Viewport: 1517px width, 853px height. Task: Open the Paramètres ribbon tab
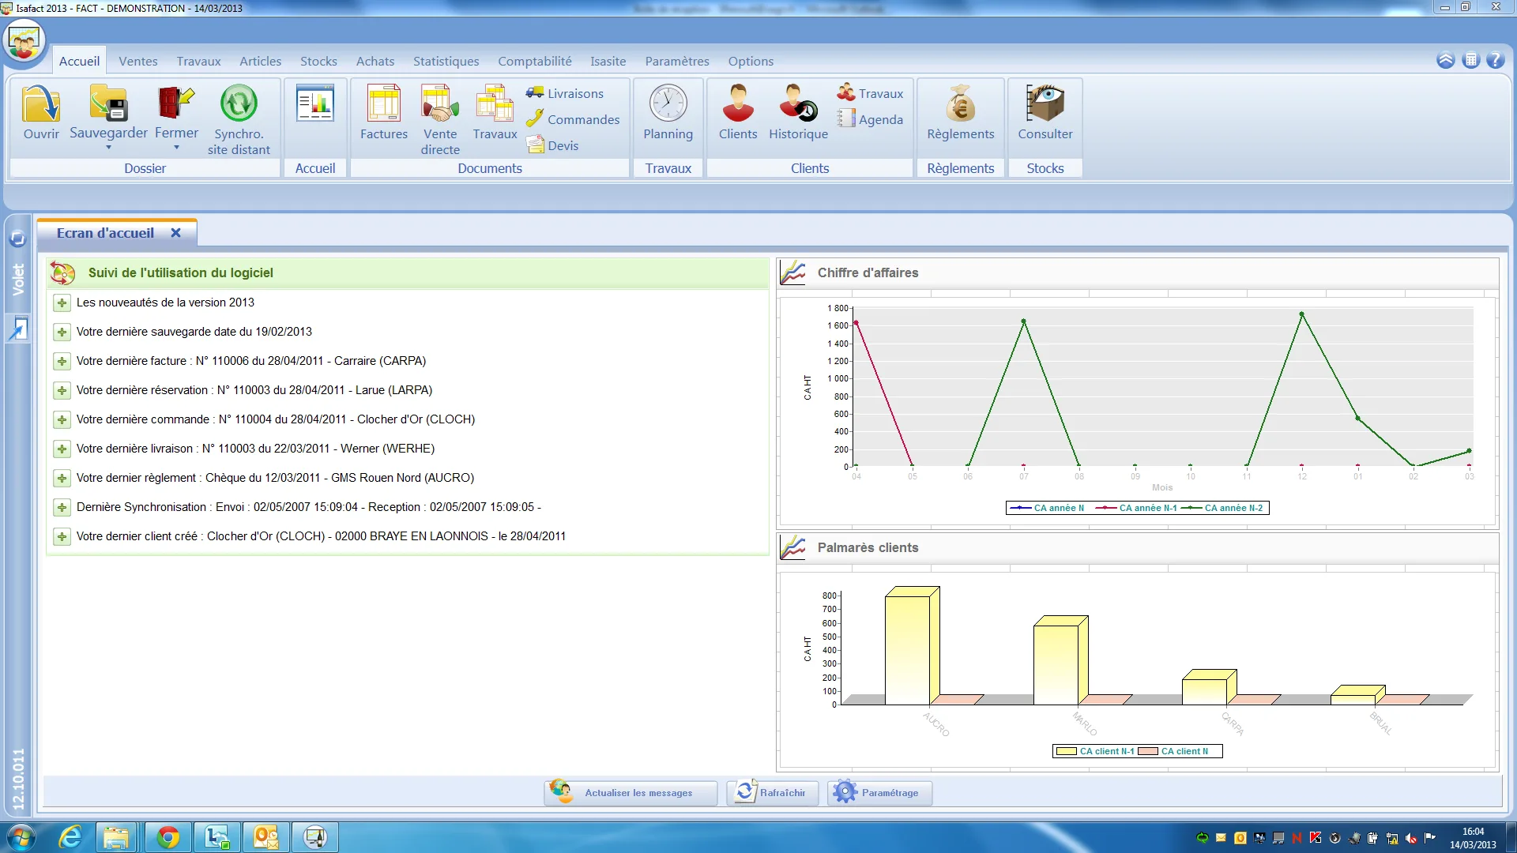pos(677,61)
